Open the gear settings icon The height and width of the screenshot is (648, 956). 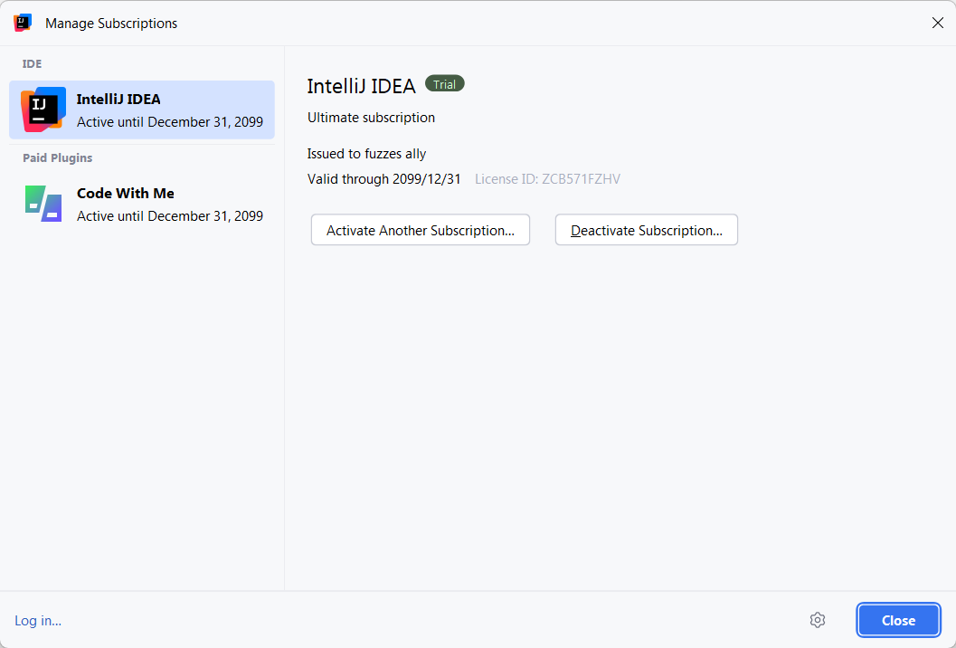coord(818,620)
